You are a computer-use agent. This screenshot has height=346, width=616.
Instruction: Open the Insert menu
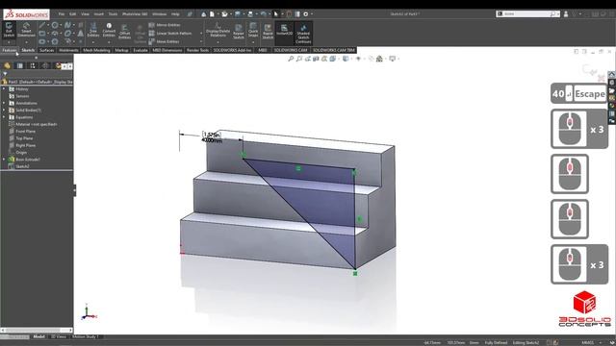click(x=98, y=14)
